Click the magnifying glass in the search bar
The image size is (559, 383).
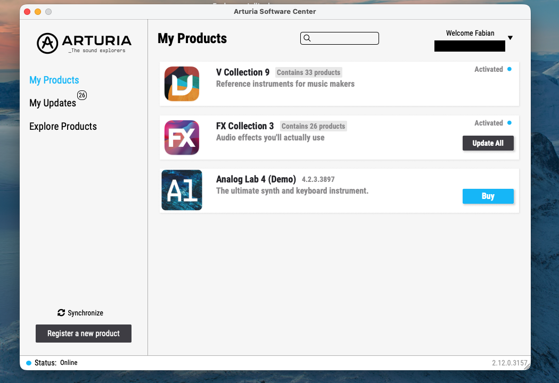pyautogui.click(x=307, y=38)
